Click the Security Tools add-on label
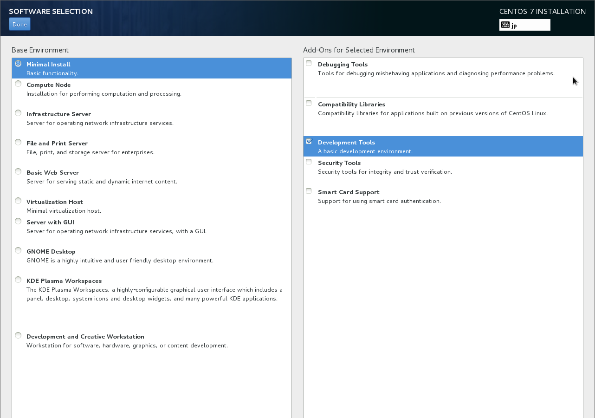 (x=339, y=163)
